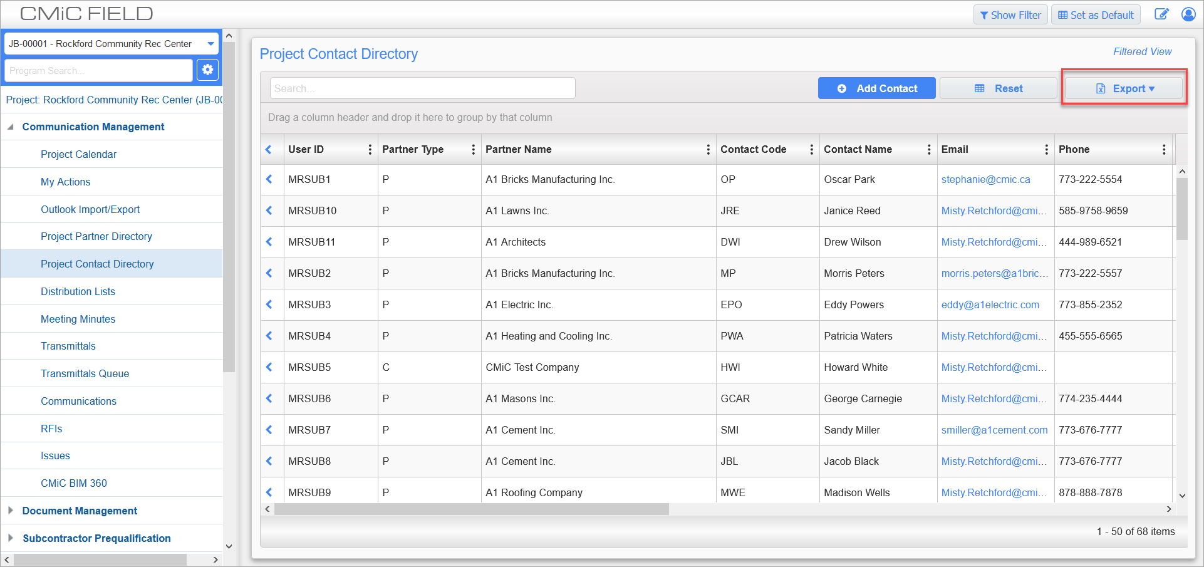Click the contact Search input field
Screen dimensions: 1204x567
tap(423, 88)
